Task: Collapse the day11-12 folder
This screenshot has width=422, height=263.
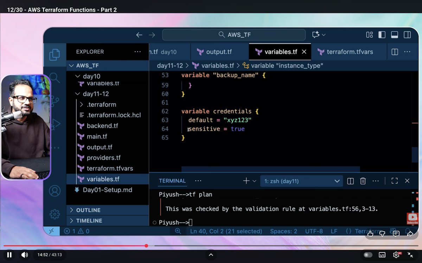Action: 108,94
